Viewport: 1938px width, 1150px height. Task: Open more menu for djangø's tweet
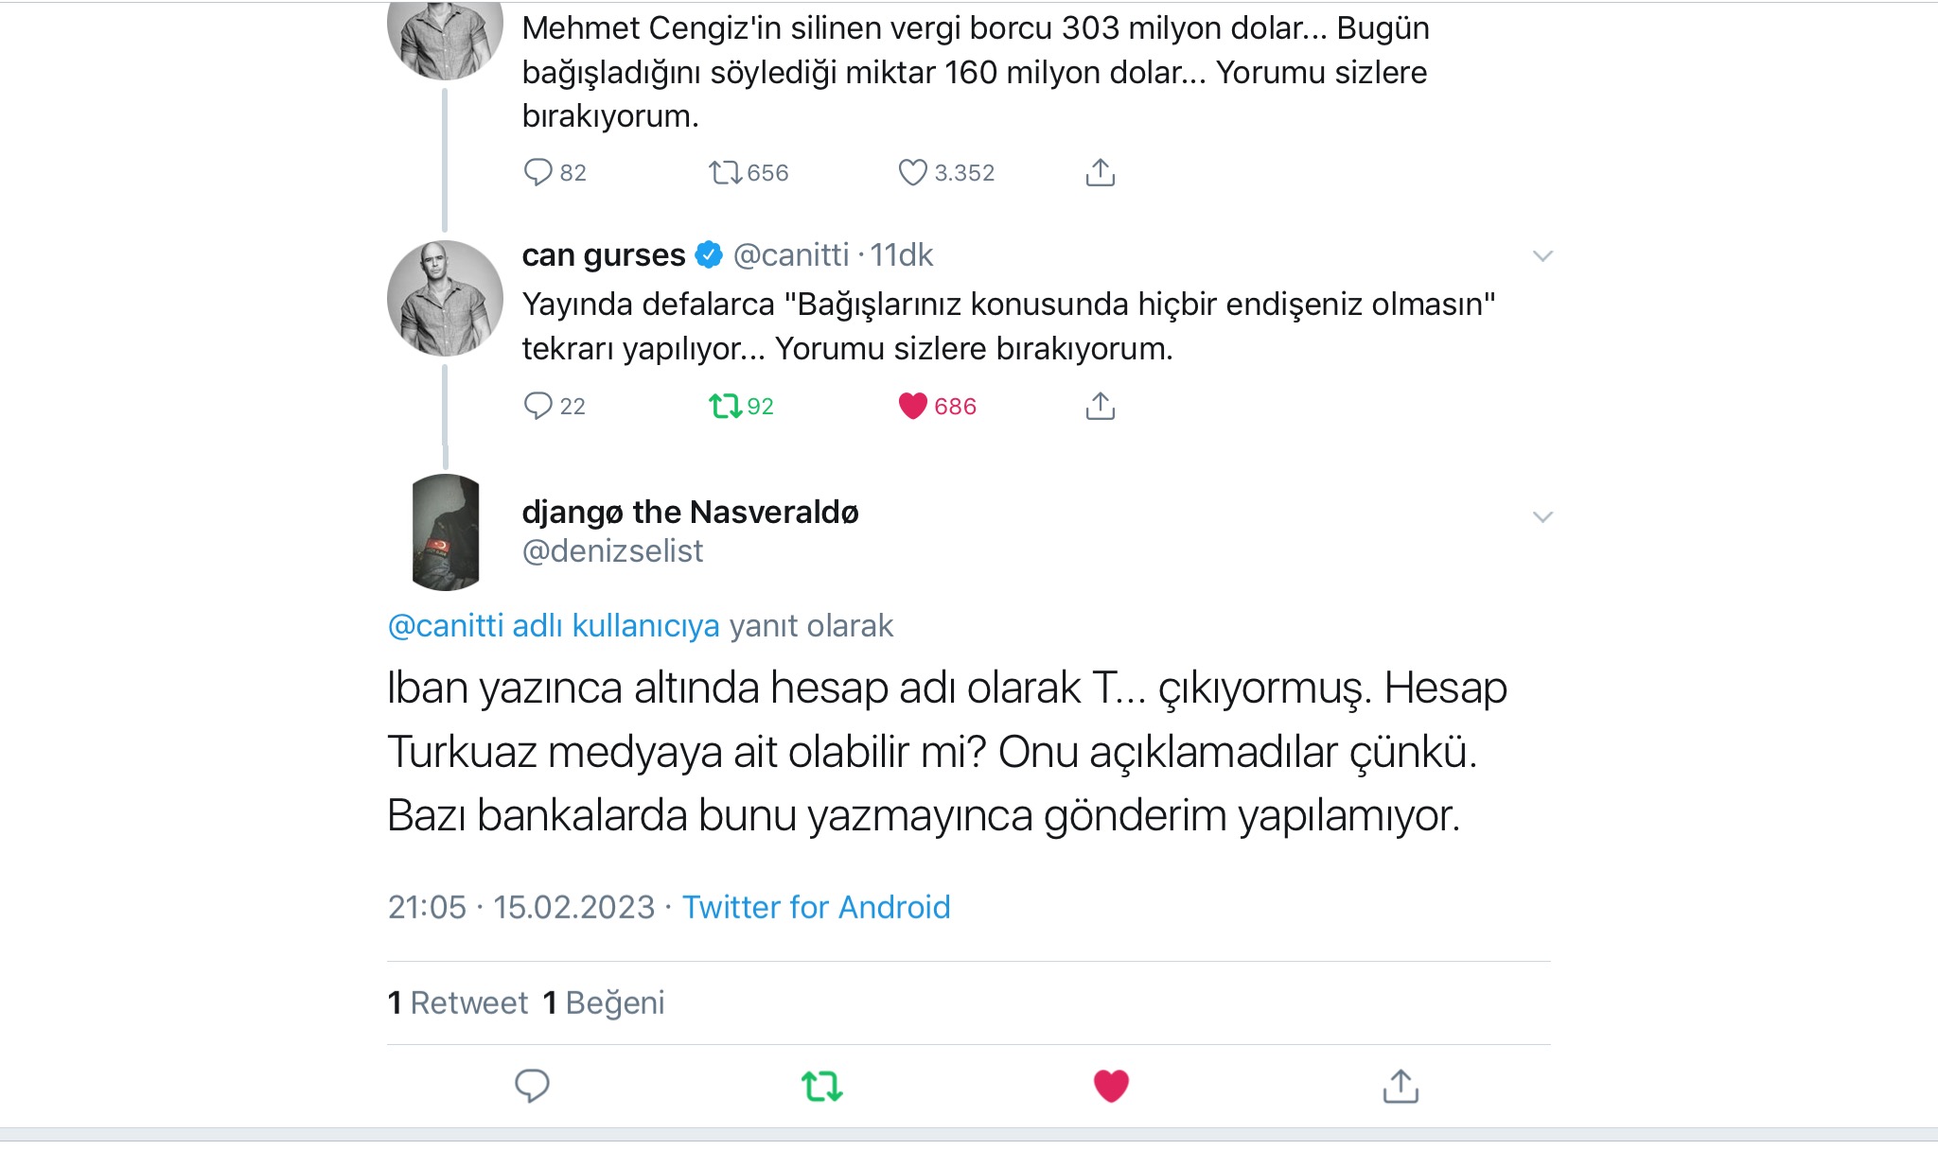[1542, 517]
